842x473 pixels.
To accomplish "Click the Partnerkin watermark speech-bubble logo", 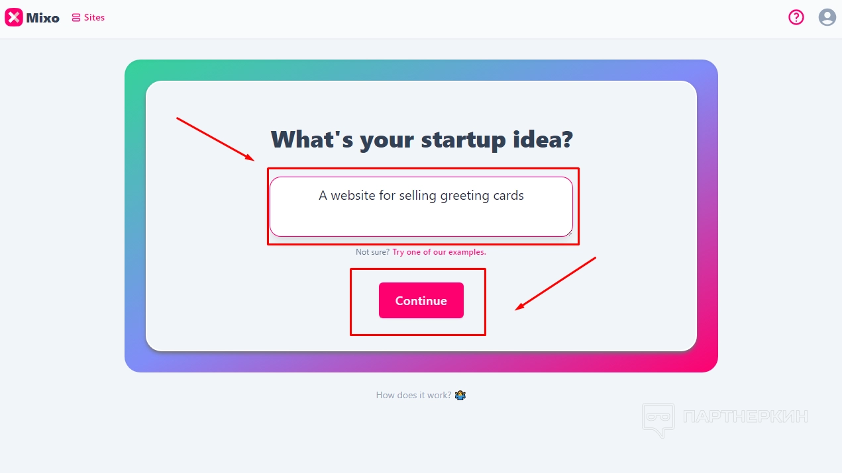I will (657, 419).
